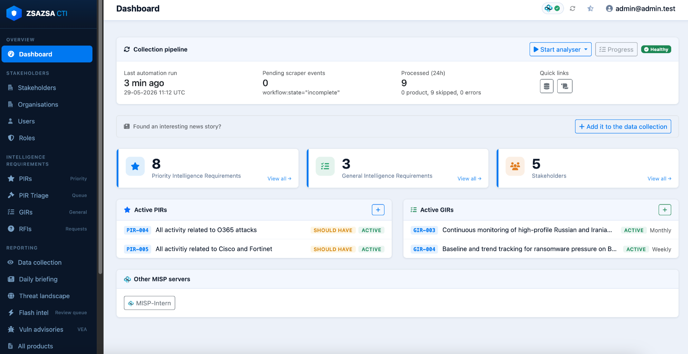
Task: Click SHOULD HAVE badge on PIR-004 row
Action: click(333, 230)
